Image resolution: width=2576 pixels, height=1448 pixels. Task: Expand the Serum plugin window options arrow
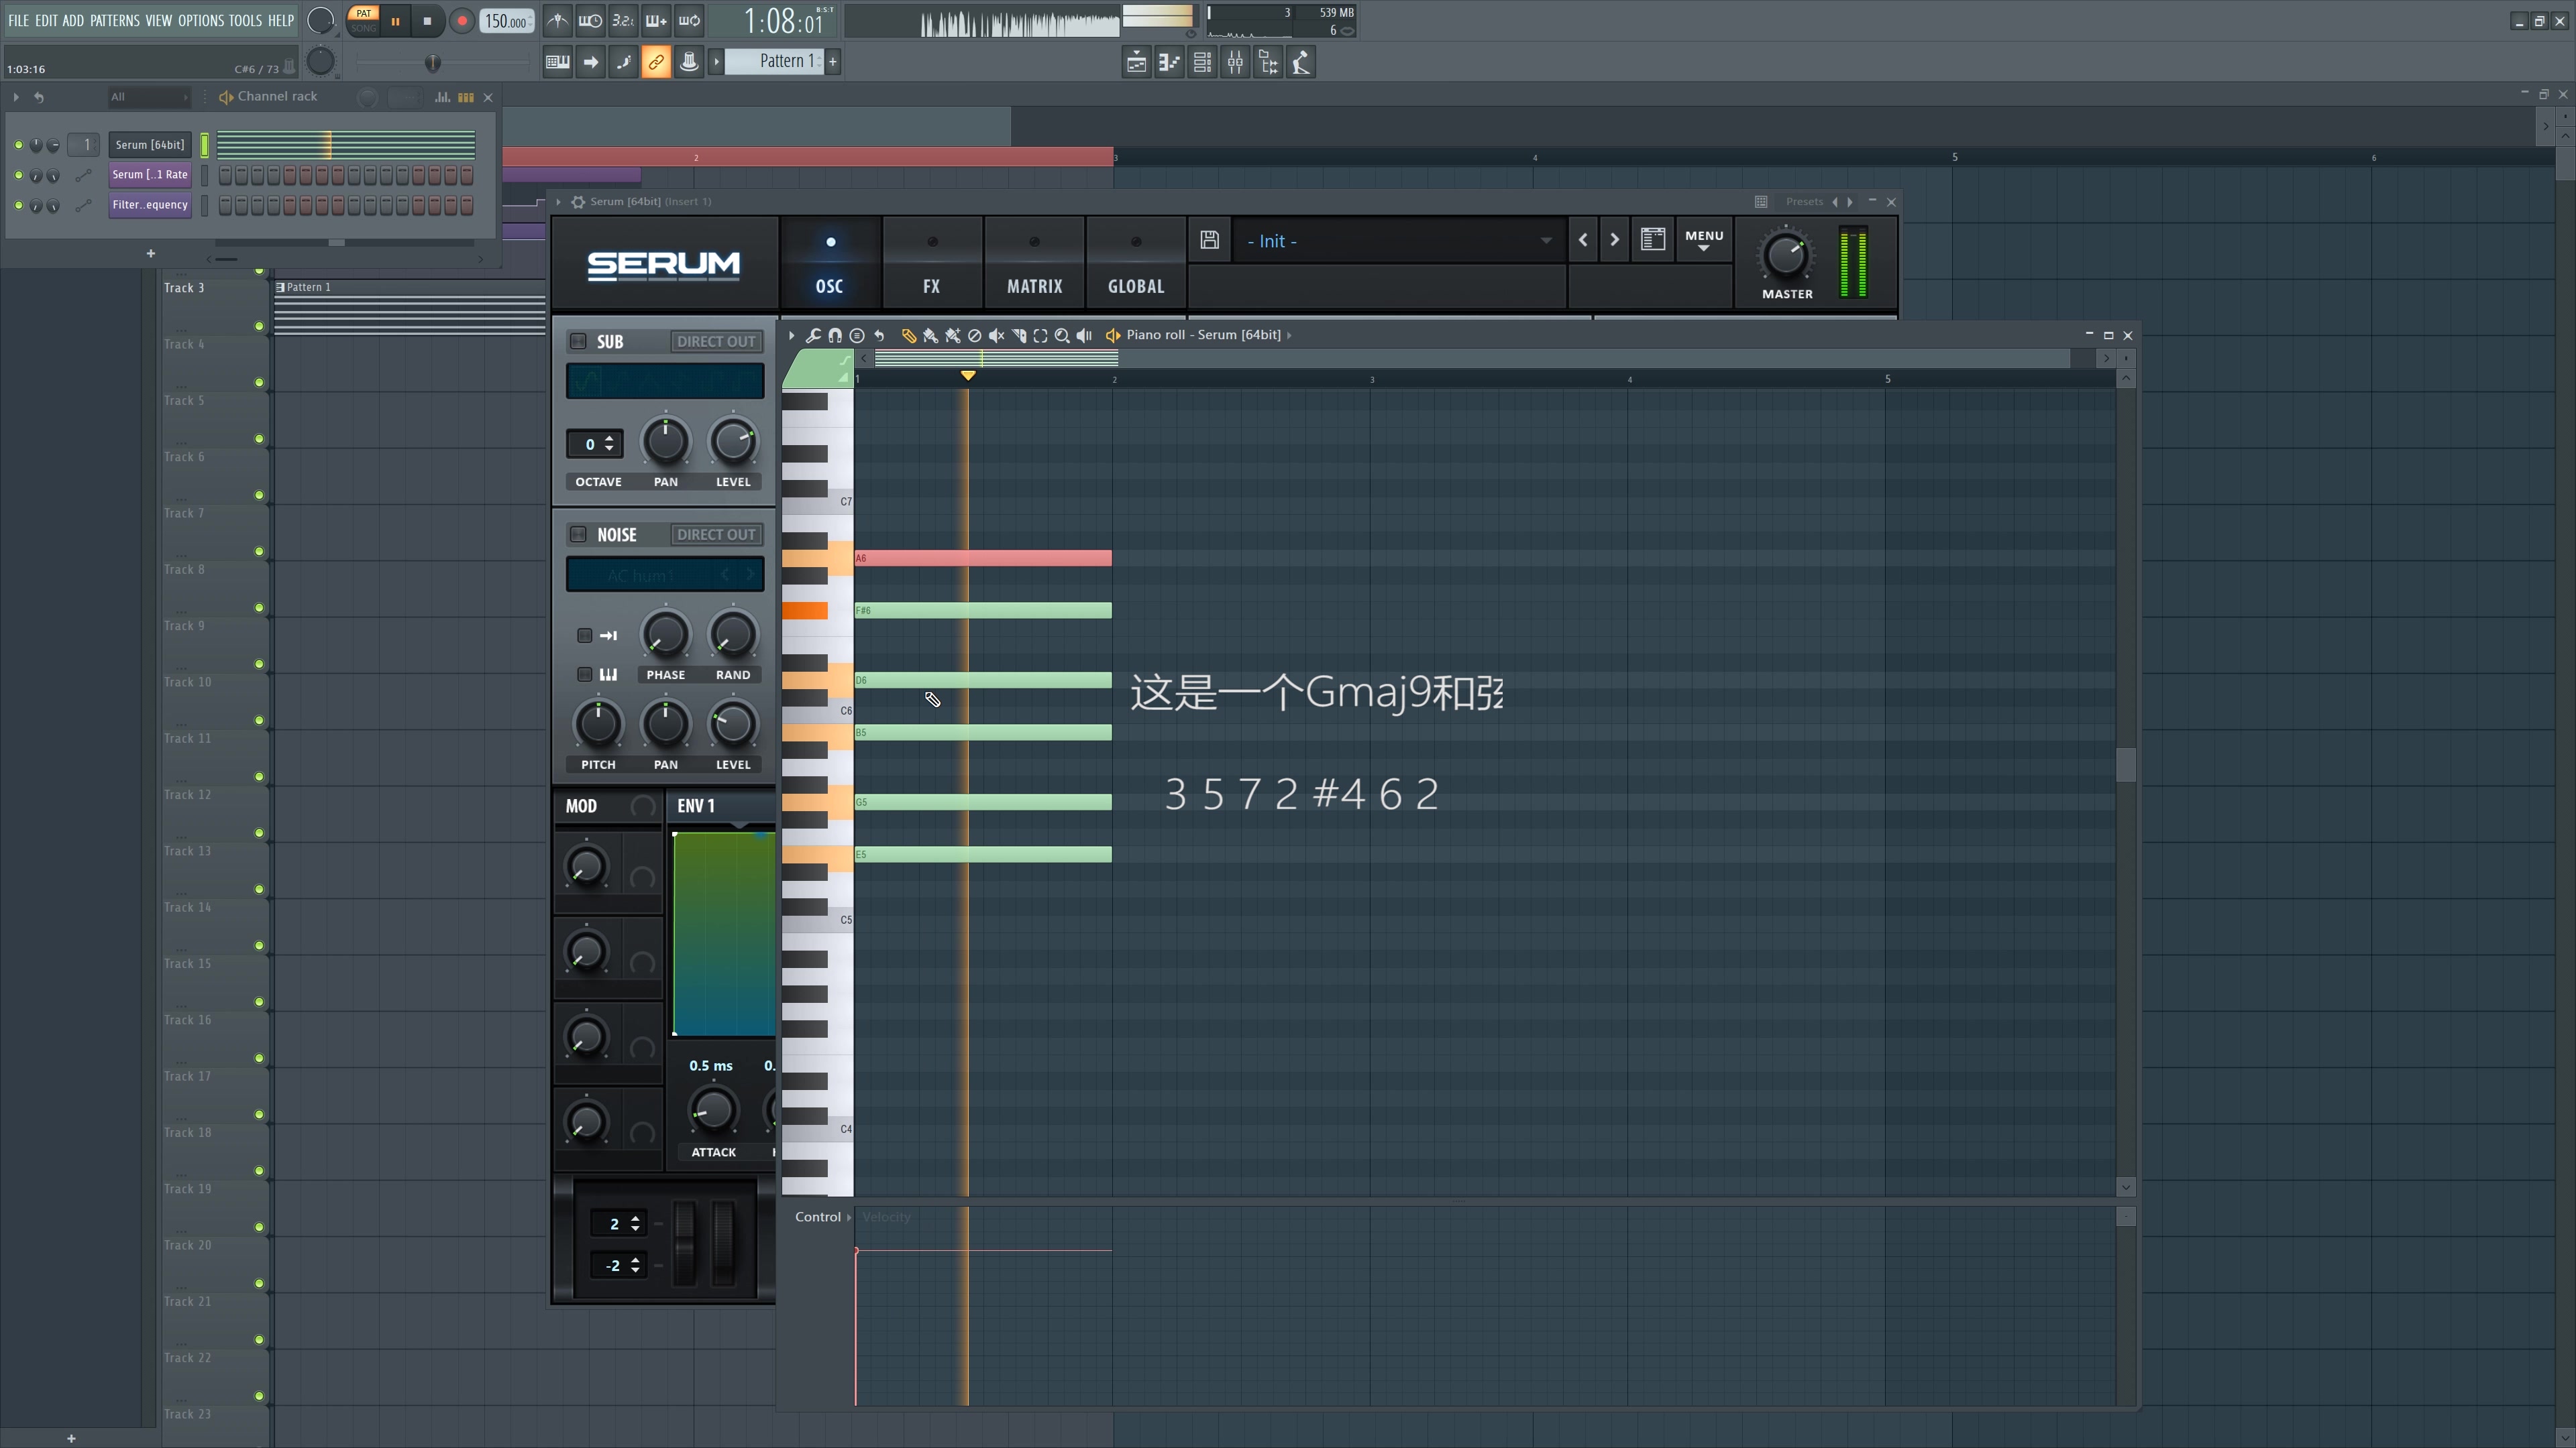coord(559,202)
